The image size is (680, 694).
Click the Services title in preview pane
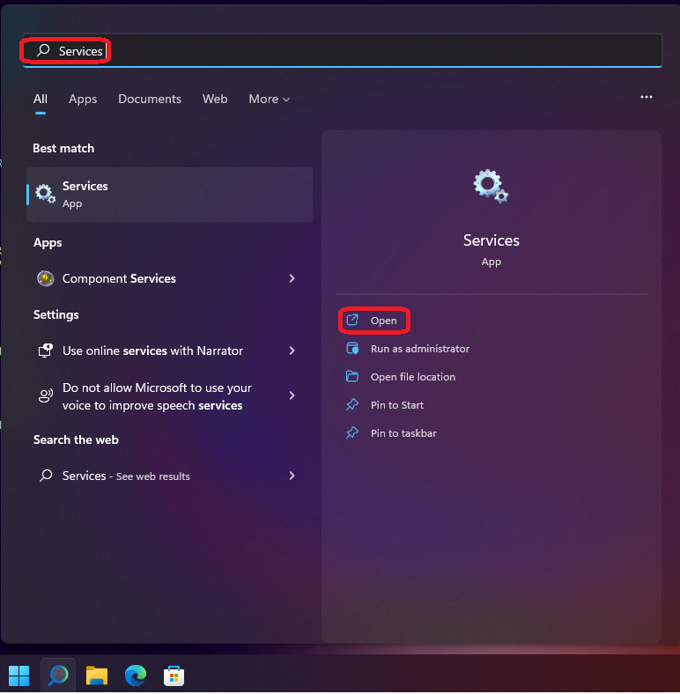[491, 240]
